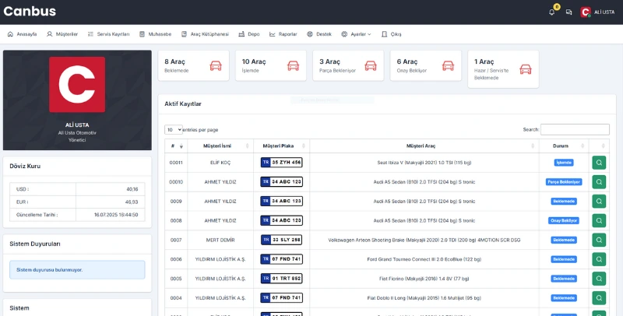This screenshot has height=316, width=623.
Task: Click the İşlemde status badge
Action: [x=564, y=163]
